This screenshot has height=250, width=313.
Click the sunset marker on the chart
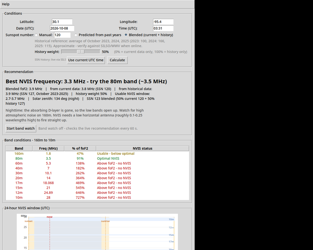click(x=28, y=221)
